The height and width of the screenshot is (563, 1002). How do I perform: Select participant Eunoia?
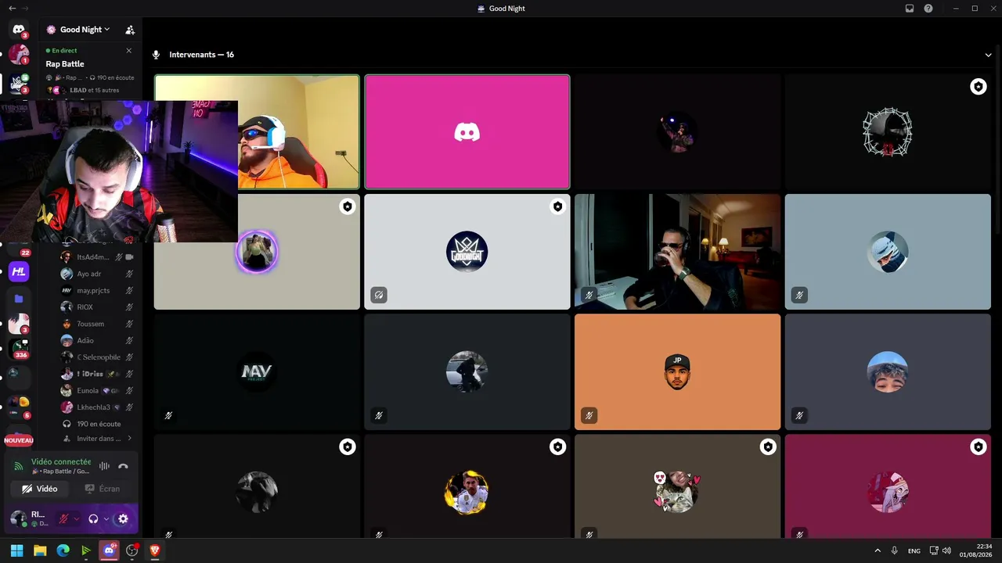pyautogui.click(x=97, y=390)
